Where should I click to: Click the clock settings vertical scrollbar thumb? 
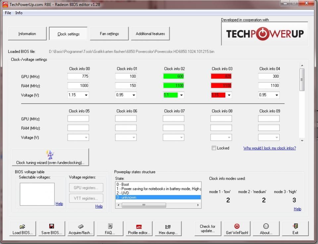302,80
